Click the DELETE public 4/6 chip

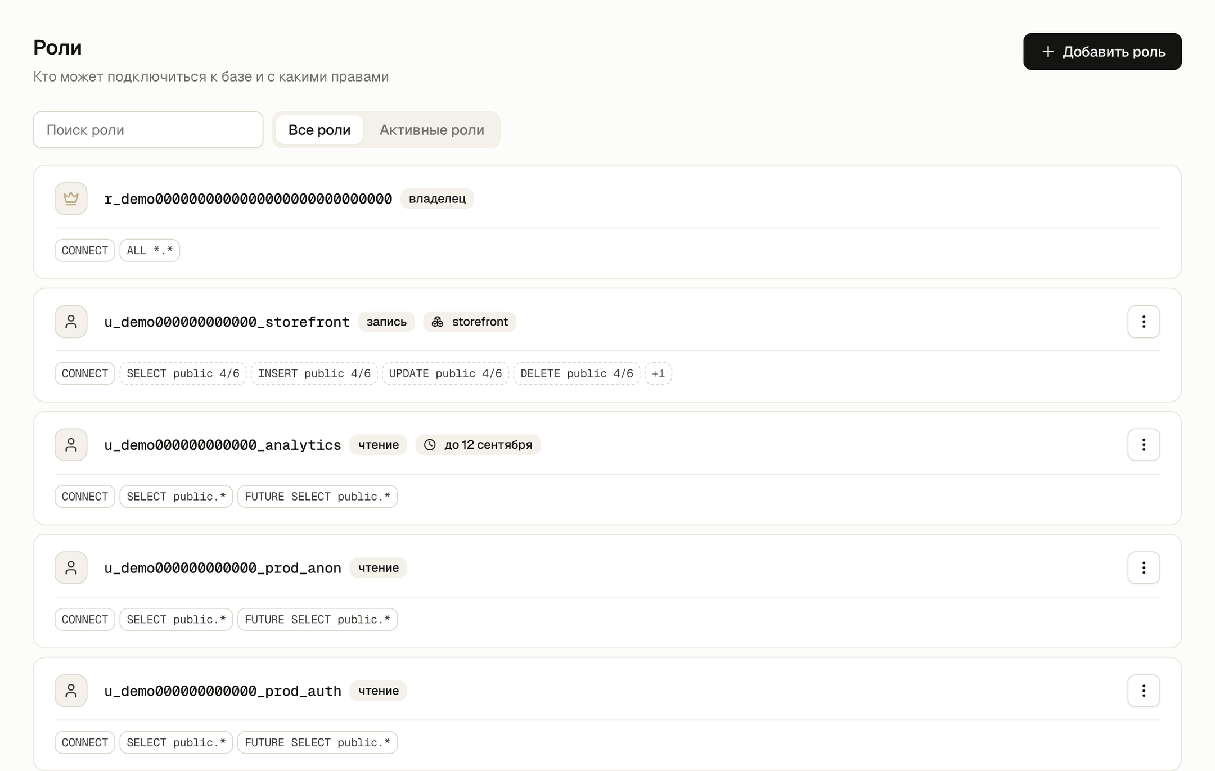tap(577, 373)
